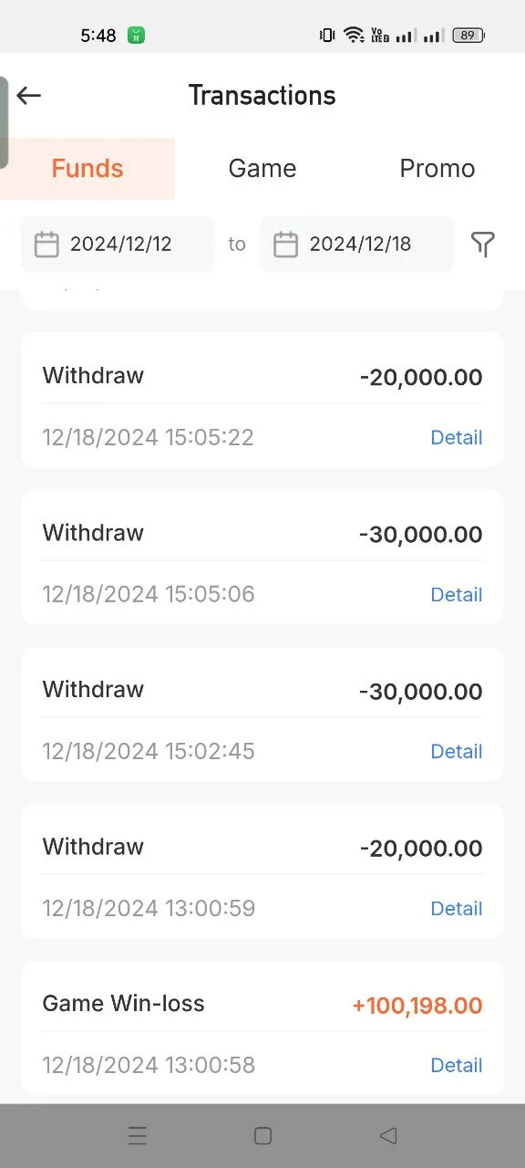Tap the battery indicator in status bar
The height and width of the screenshot is (1168, 525).
point(468,36)
